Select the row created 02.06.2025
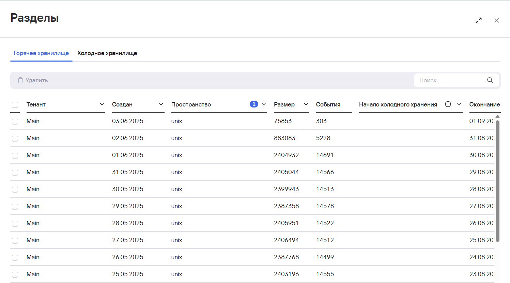 pos(15,138)
